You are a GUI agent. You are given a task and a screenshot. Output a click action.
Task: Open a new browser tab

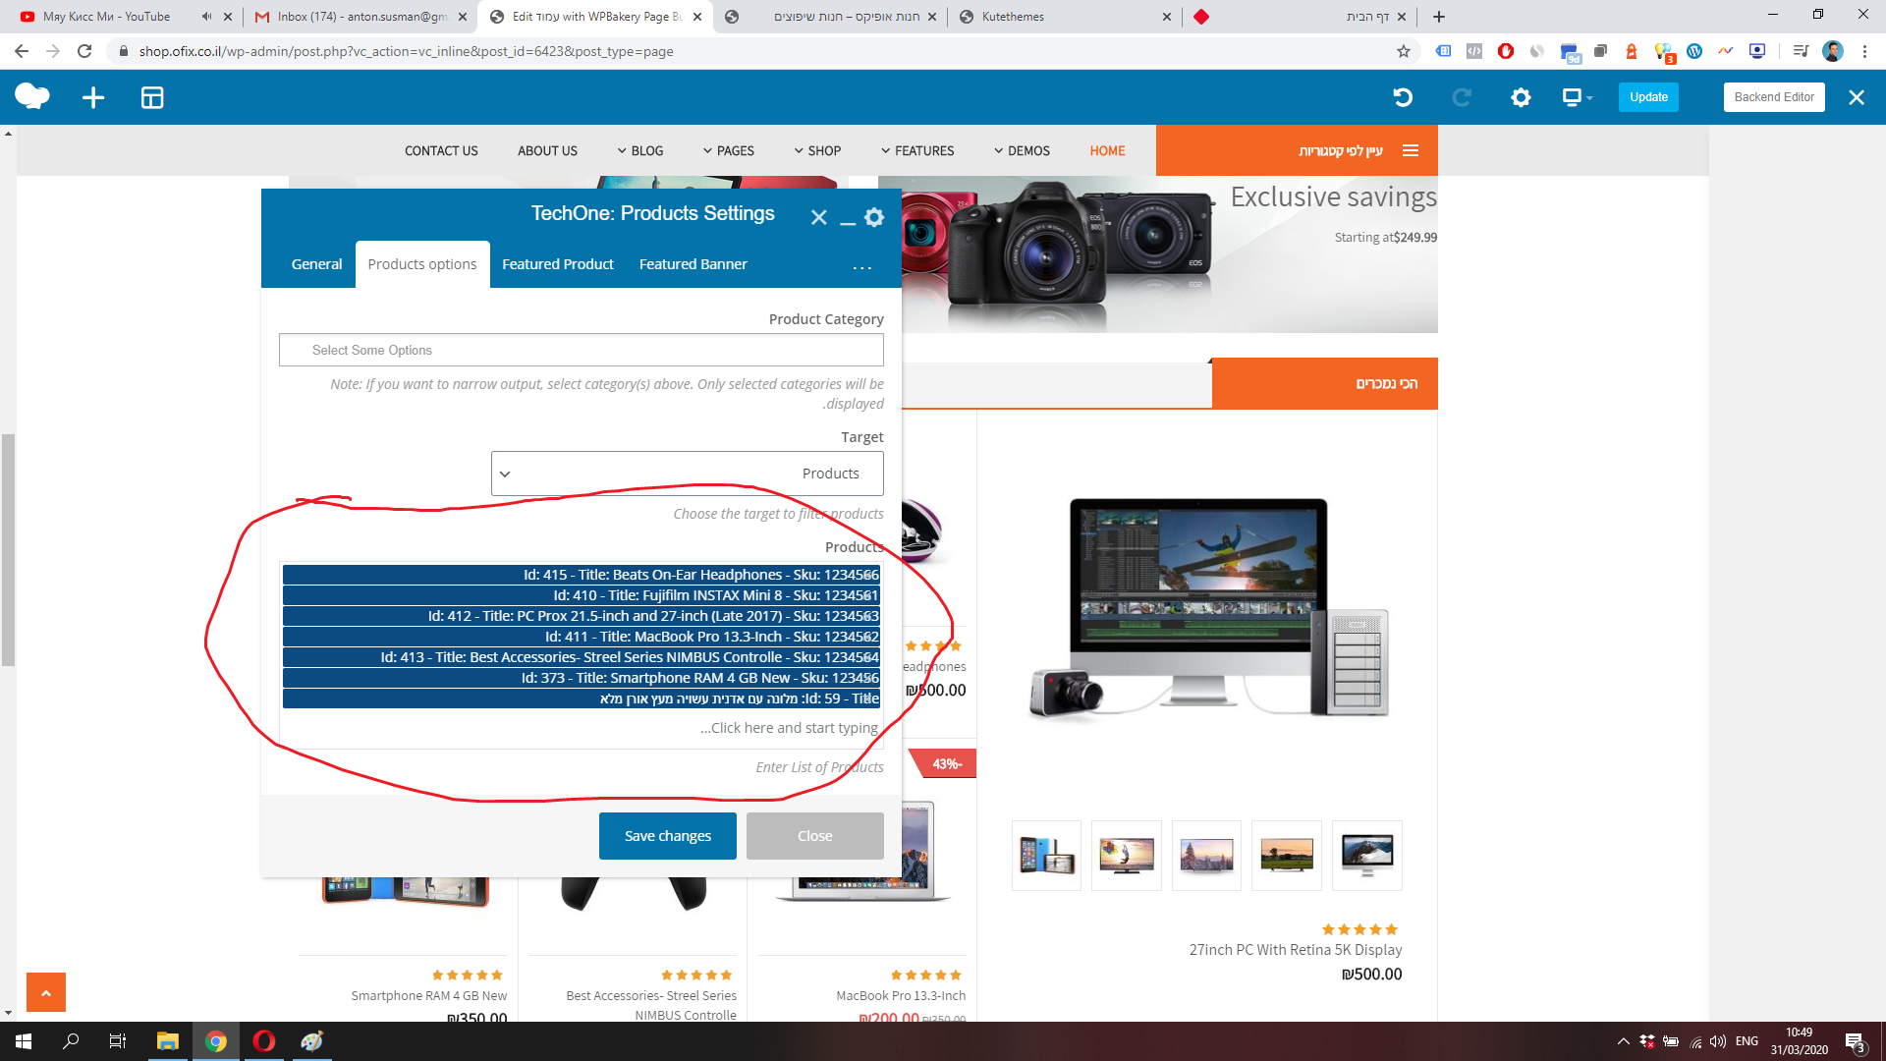pyautogui.click(x=1439, y=17)
